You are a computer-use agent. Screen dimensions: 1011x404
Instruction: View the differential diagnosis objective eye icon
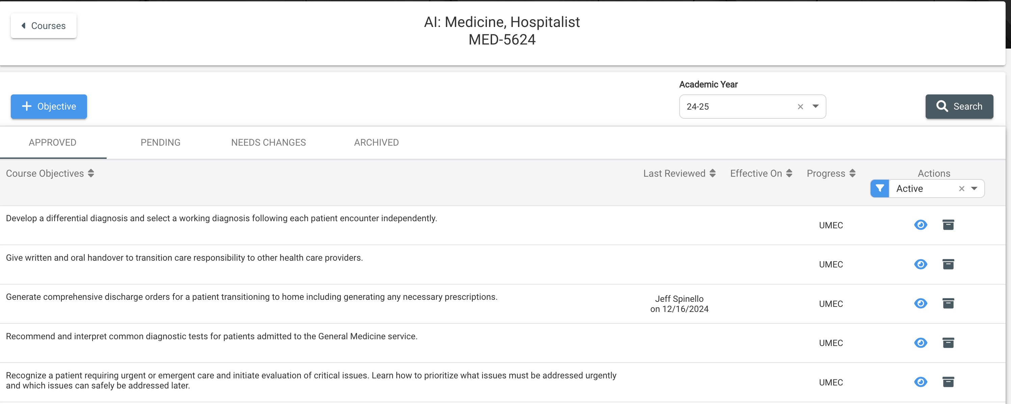click(921, 225)
